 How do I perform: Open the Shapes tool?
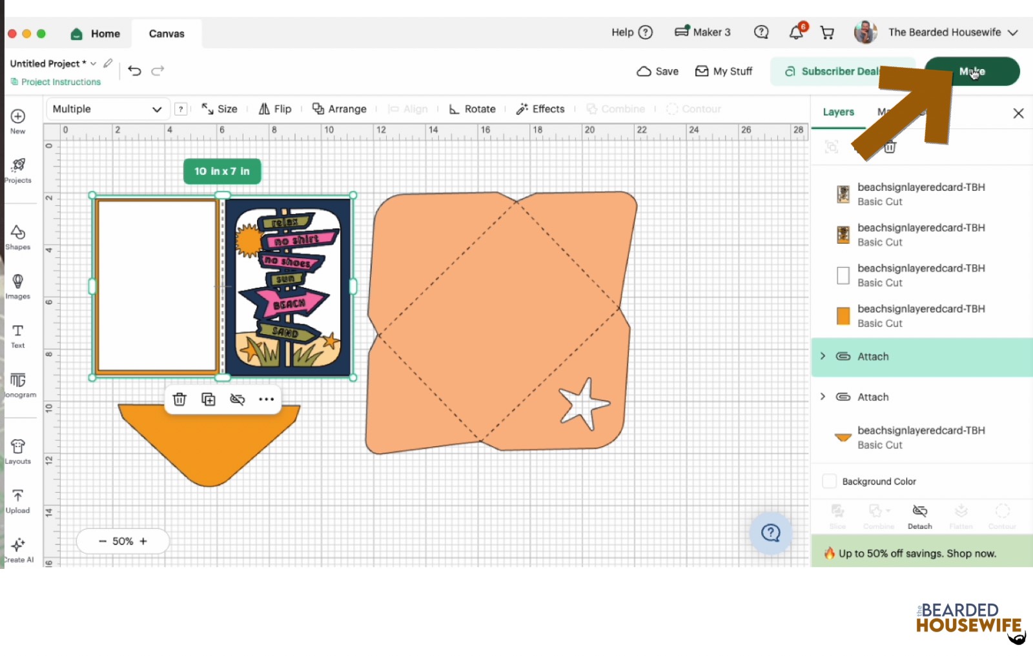pyautogui.click(x=18, y=237)
